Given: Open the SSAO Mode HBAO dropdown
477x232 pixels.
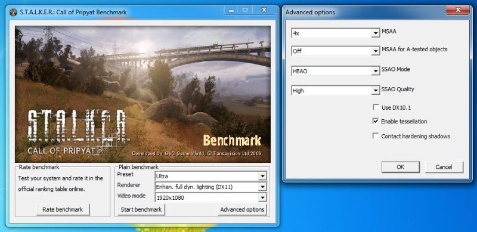Looking at the screenshot, I should point(336,71).
